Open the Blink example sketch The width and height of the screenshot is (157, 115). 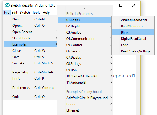[133, 32]
